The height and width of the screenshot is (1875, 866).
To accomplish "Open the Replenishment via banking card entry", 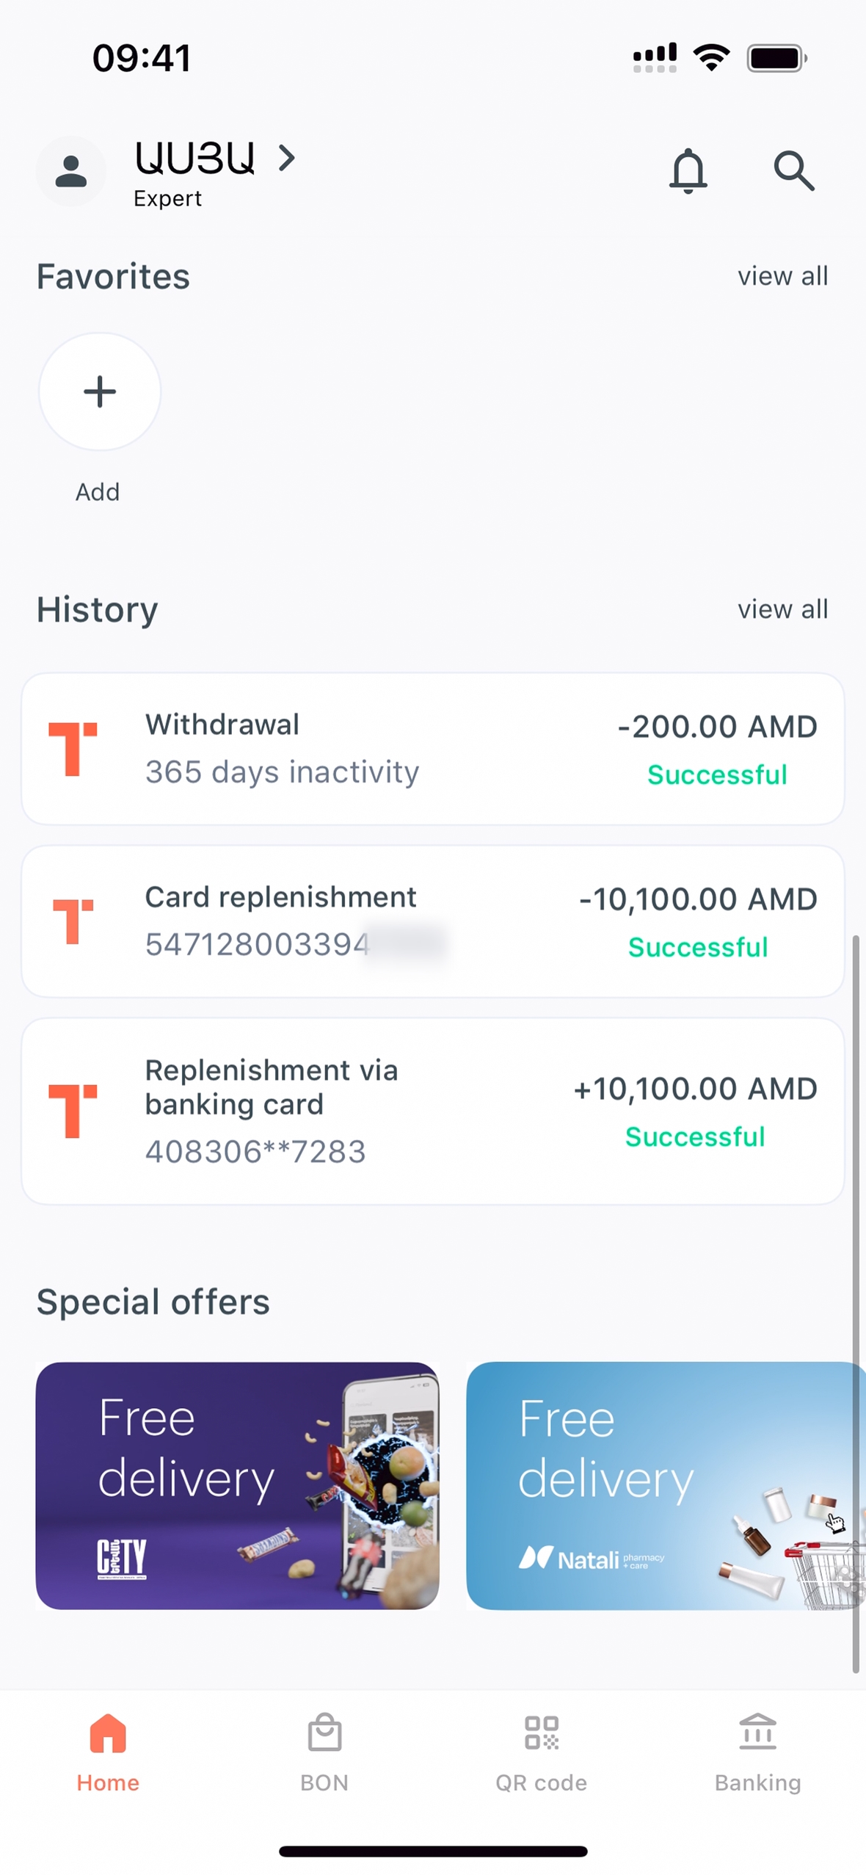I will pyautogui.click(x=433, y=1110).
